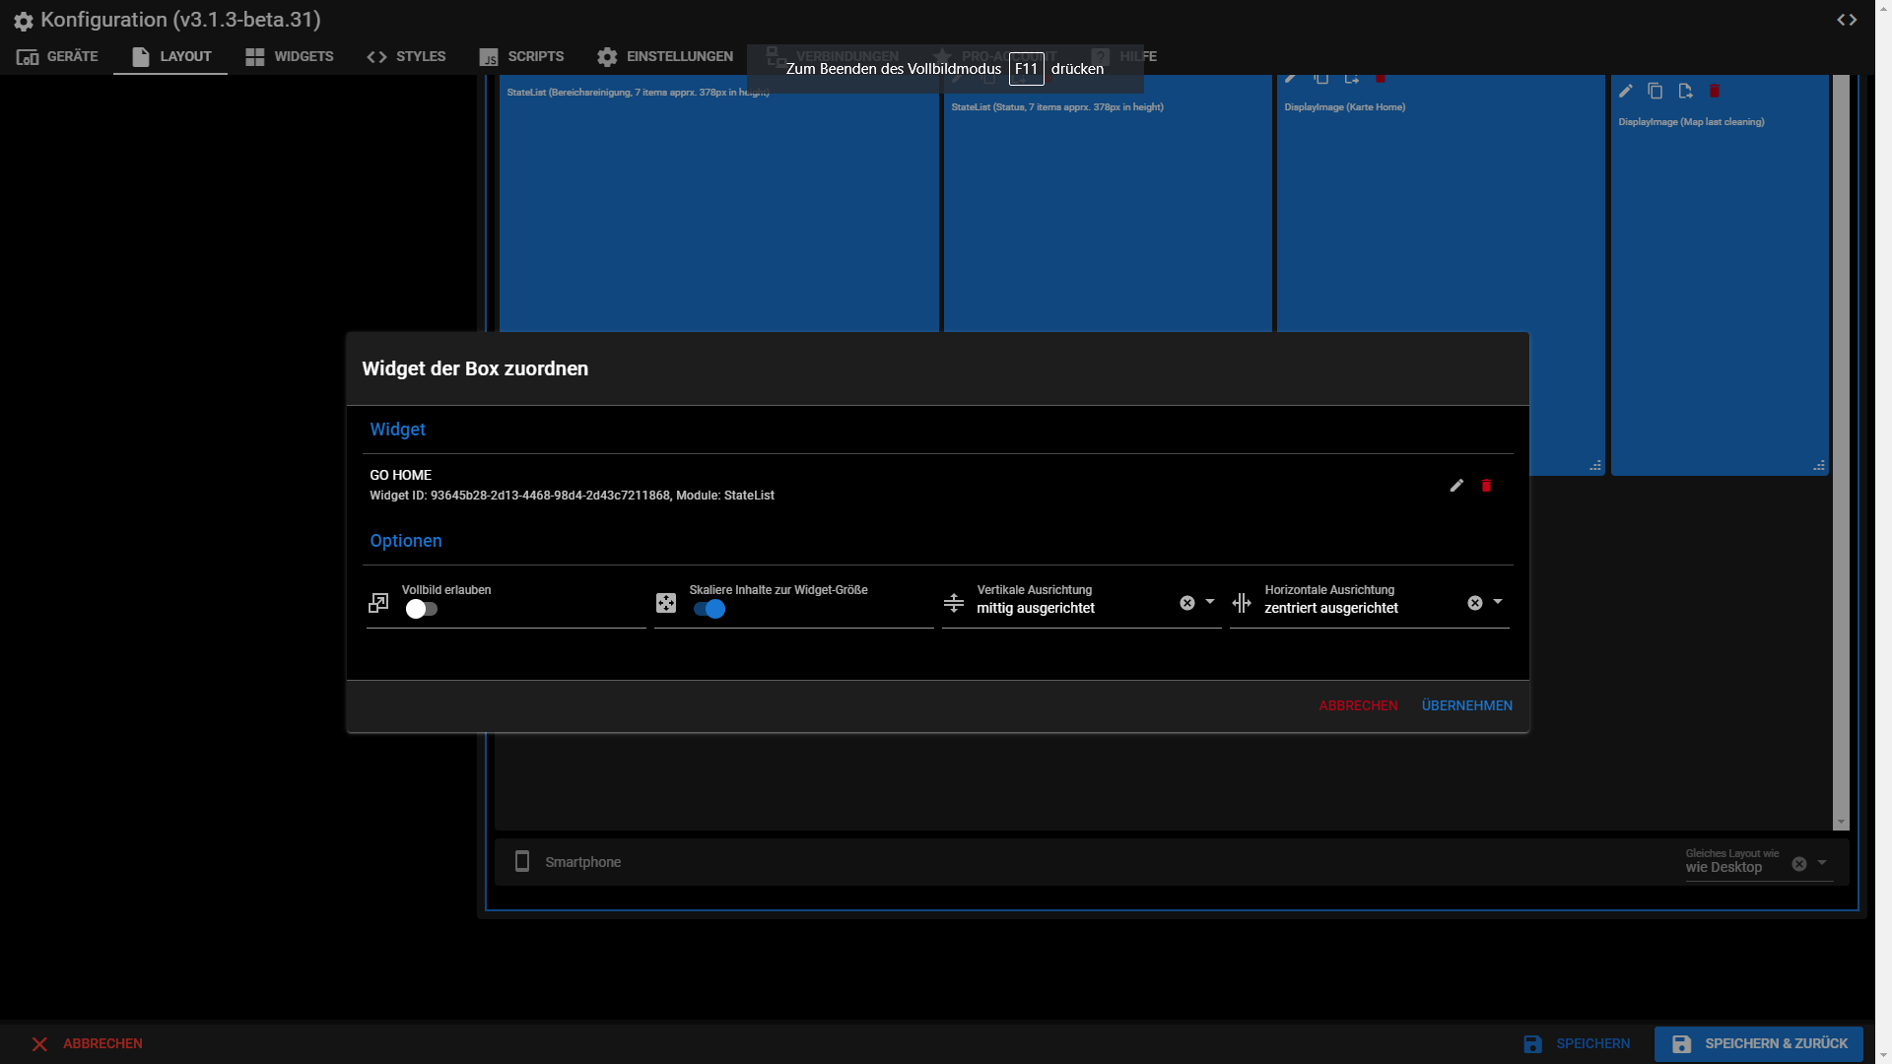Click the Widget ID text line

[x=572, y=496]
